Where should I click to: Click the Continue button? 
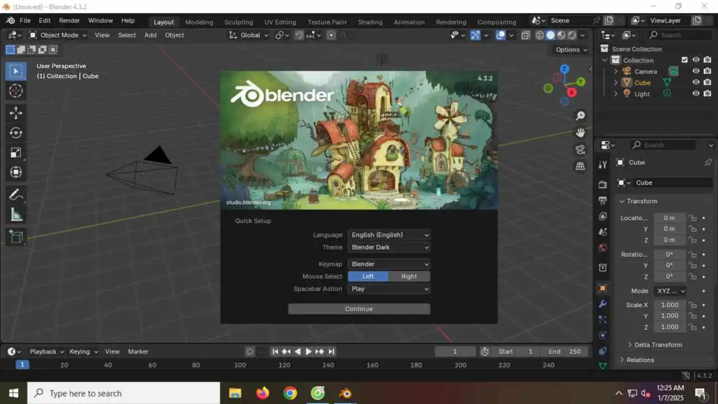pyautogui.click(x=359, y=309)
